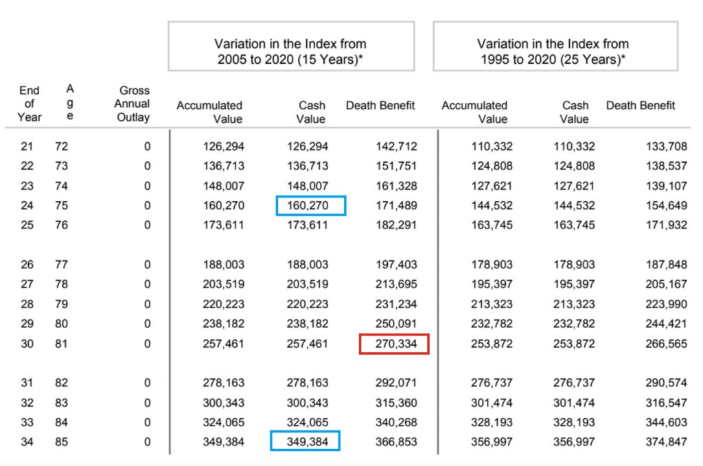Select death benefit value 197,403

click(x=395, y=265)
